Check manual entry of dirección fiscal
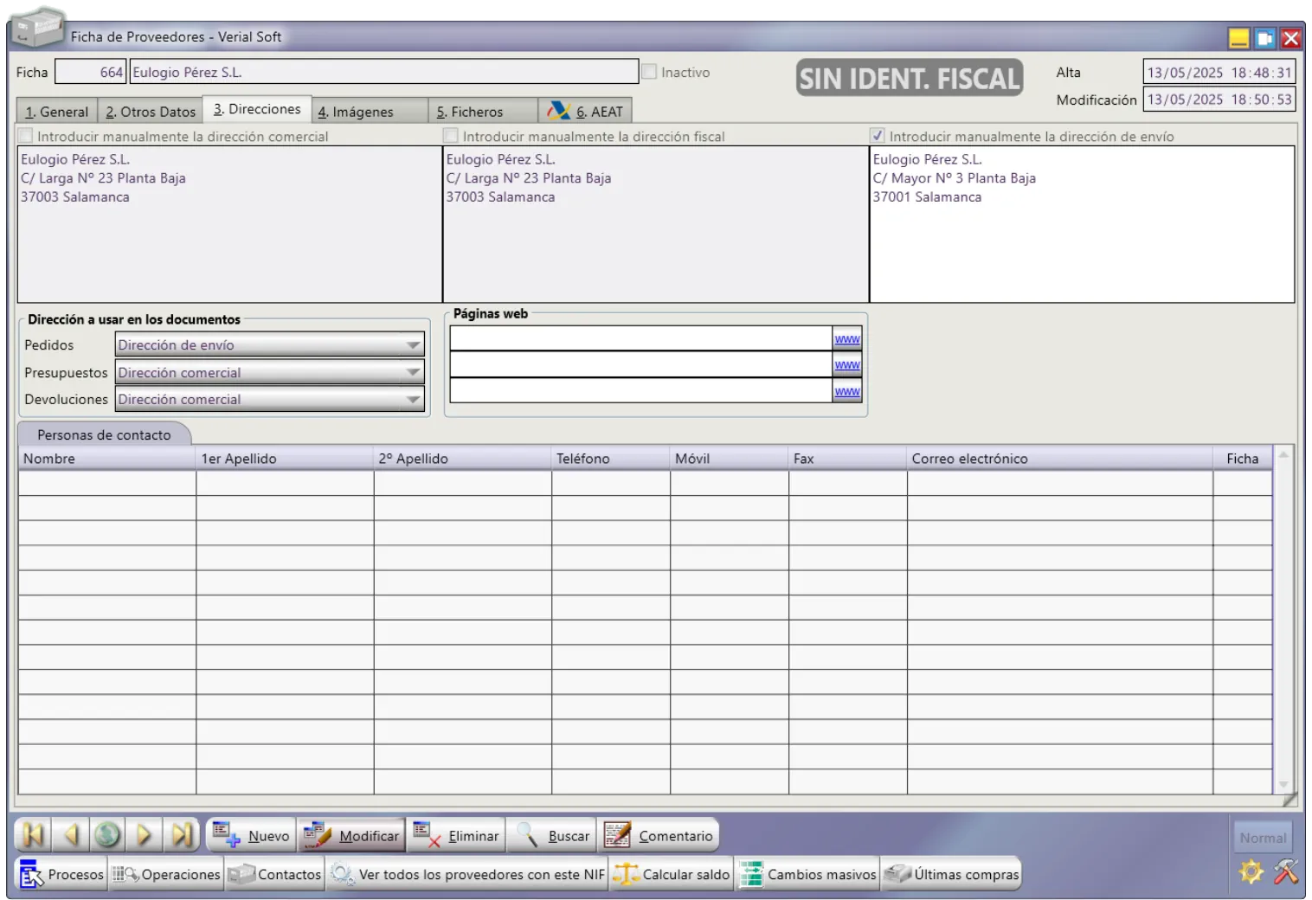This screenshot has height=900, width=1312. [x=451, y=136]
